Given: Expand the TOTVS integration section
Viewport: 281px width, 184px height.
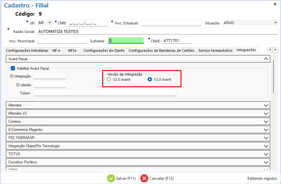Looking at the screenshot, I should point(266,154).
